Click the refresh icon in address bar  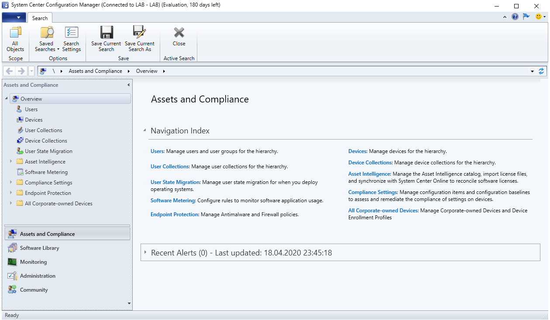pos(542,71)
